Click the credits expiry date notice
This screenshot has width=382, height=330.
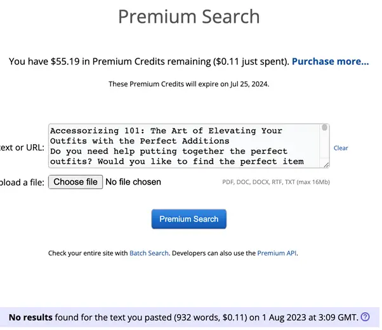[189, 84]
